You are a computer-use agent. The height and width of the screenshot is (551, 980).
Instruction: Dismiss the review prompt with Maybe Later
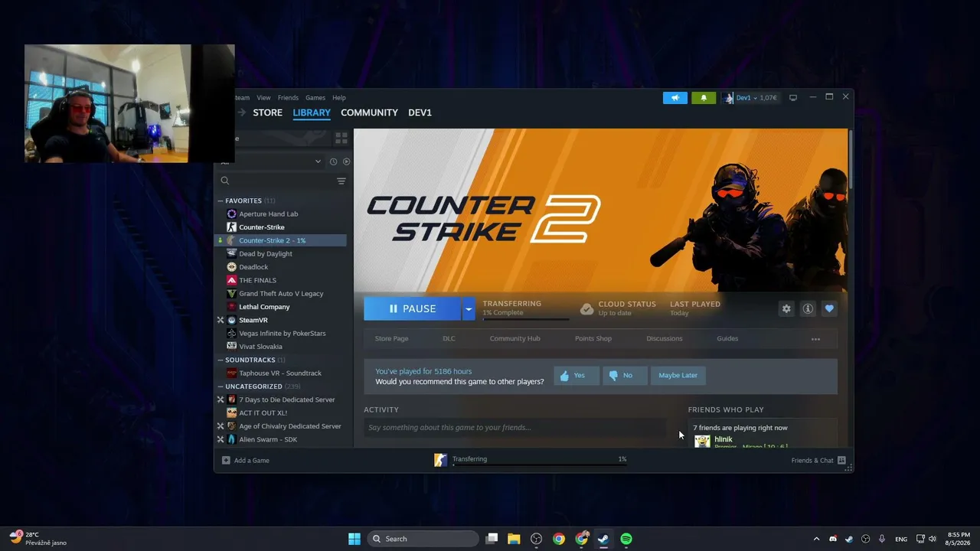pos(678,376)
